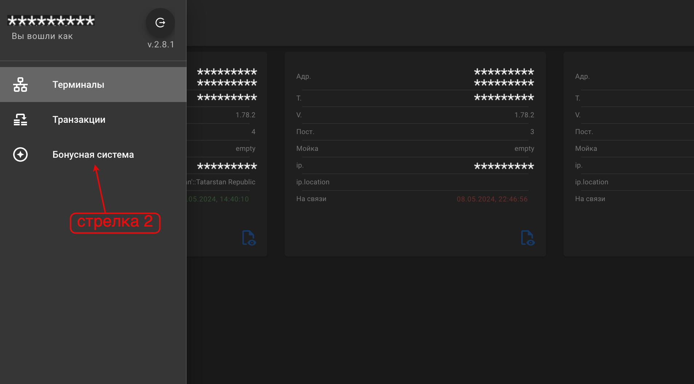
Task: Click version label v.2.8.1
Action: click(161, 44)
